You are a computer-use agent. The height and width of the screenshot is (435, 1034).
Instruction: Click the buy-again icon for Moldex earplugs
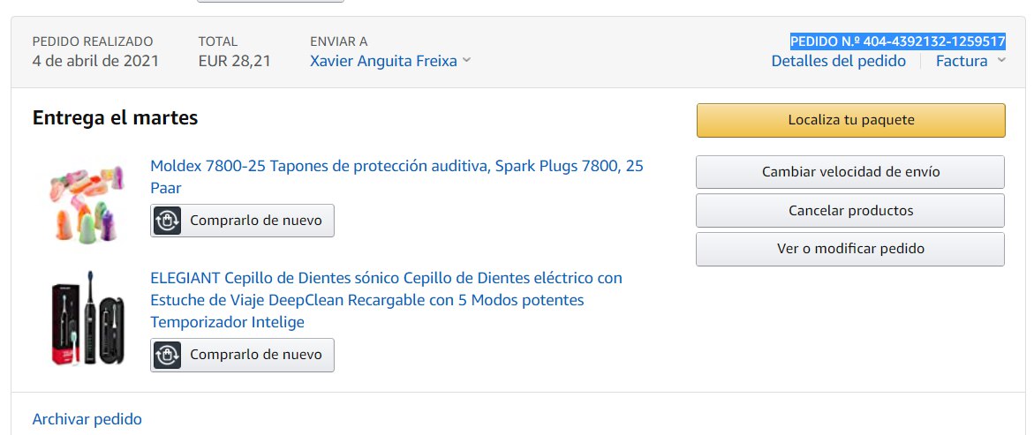tap(168, 221)
